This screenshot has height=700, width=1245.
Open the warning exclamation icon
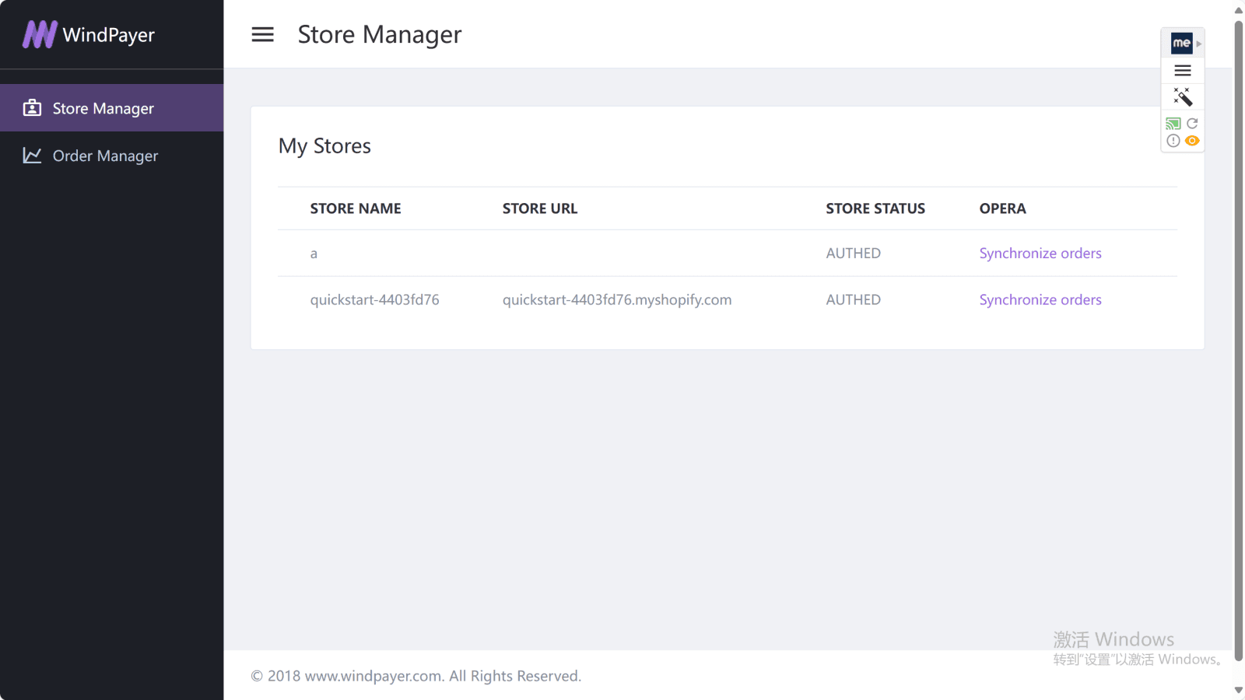(x=1173, y=140)
